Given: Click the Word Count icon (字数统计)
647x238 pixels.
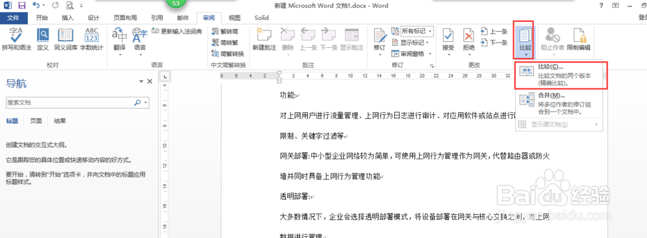Looking at the screenshot, I should (91, 39).
